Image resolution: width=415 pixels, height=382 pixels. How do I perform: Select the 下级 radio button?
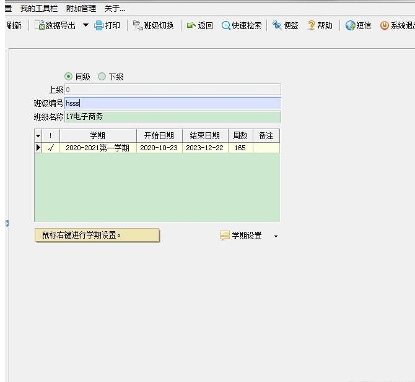[x=102, y=77]
